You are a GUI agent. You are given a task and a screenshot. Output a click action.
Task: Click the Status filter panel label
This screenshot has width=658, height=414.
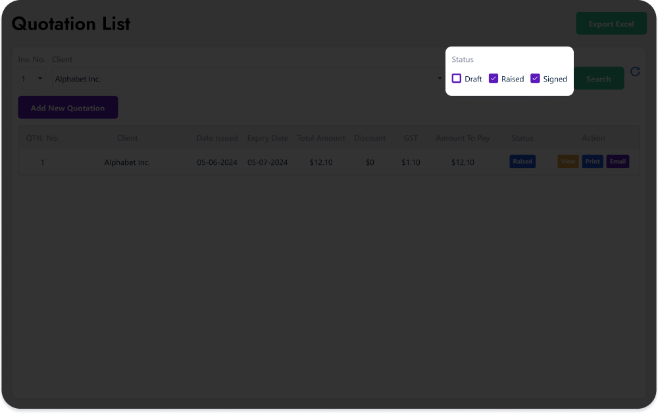(462, 59)
